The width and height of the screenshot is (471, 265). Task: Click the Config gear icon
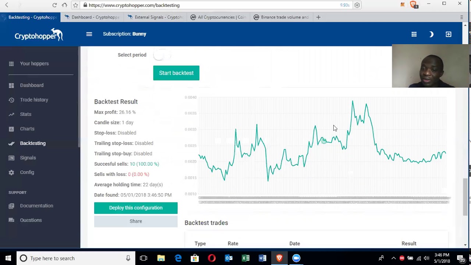click(11, 172)
